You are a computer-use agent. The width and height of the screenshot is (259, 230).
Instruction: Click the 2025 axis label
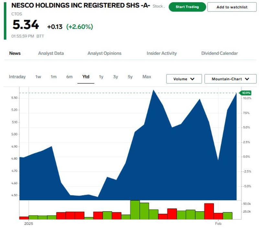pos(28,224)
